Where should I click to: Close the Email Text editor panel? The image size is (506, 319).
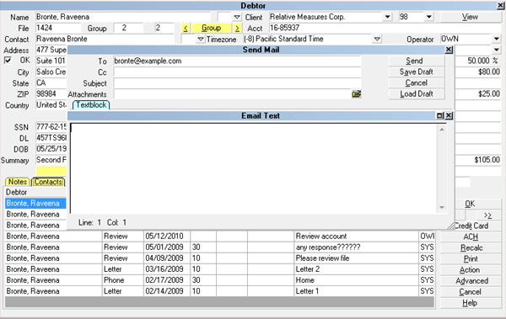[x=449, y=115]
